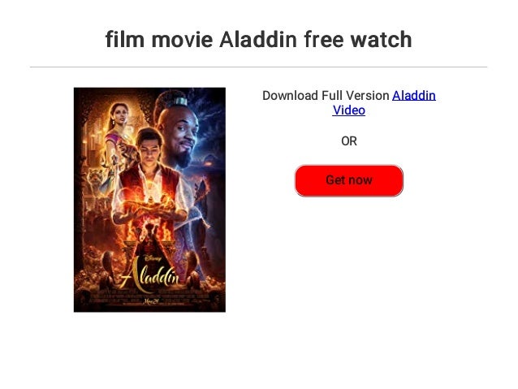Click the page heading film movie Aladdin
Viewport: 518px width, 389px height.
(x=259, y=39)
